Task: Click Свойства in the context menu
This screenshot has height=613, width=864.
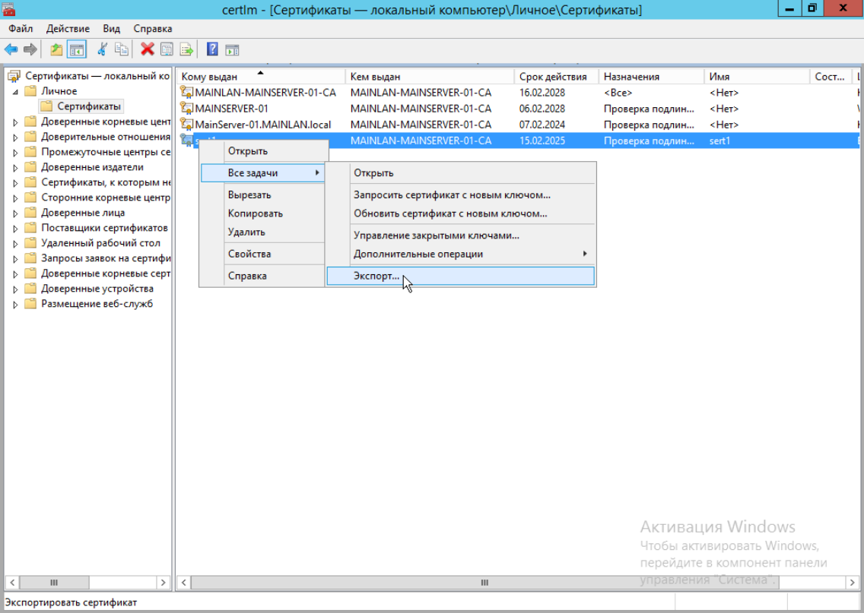Action: 249,254
